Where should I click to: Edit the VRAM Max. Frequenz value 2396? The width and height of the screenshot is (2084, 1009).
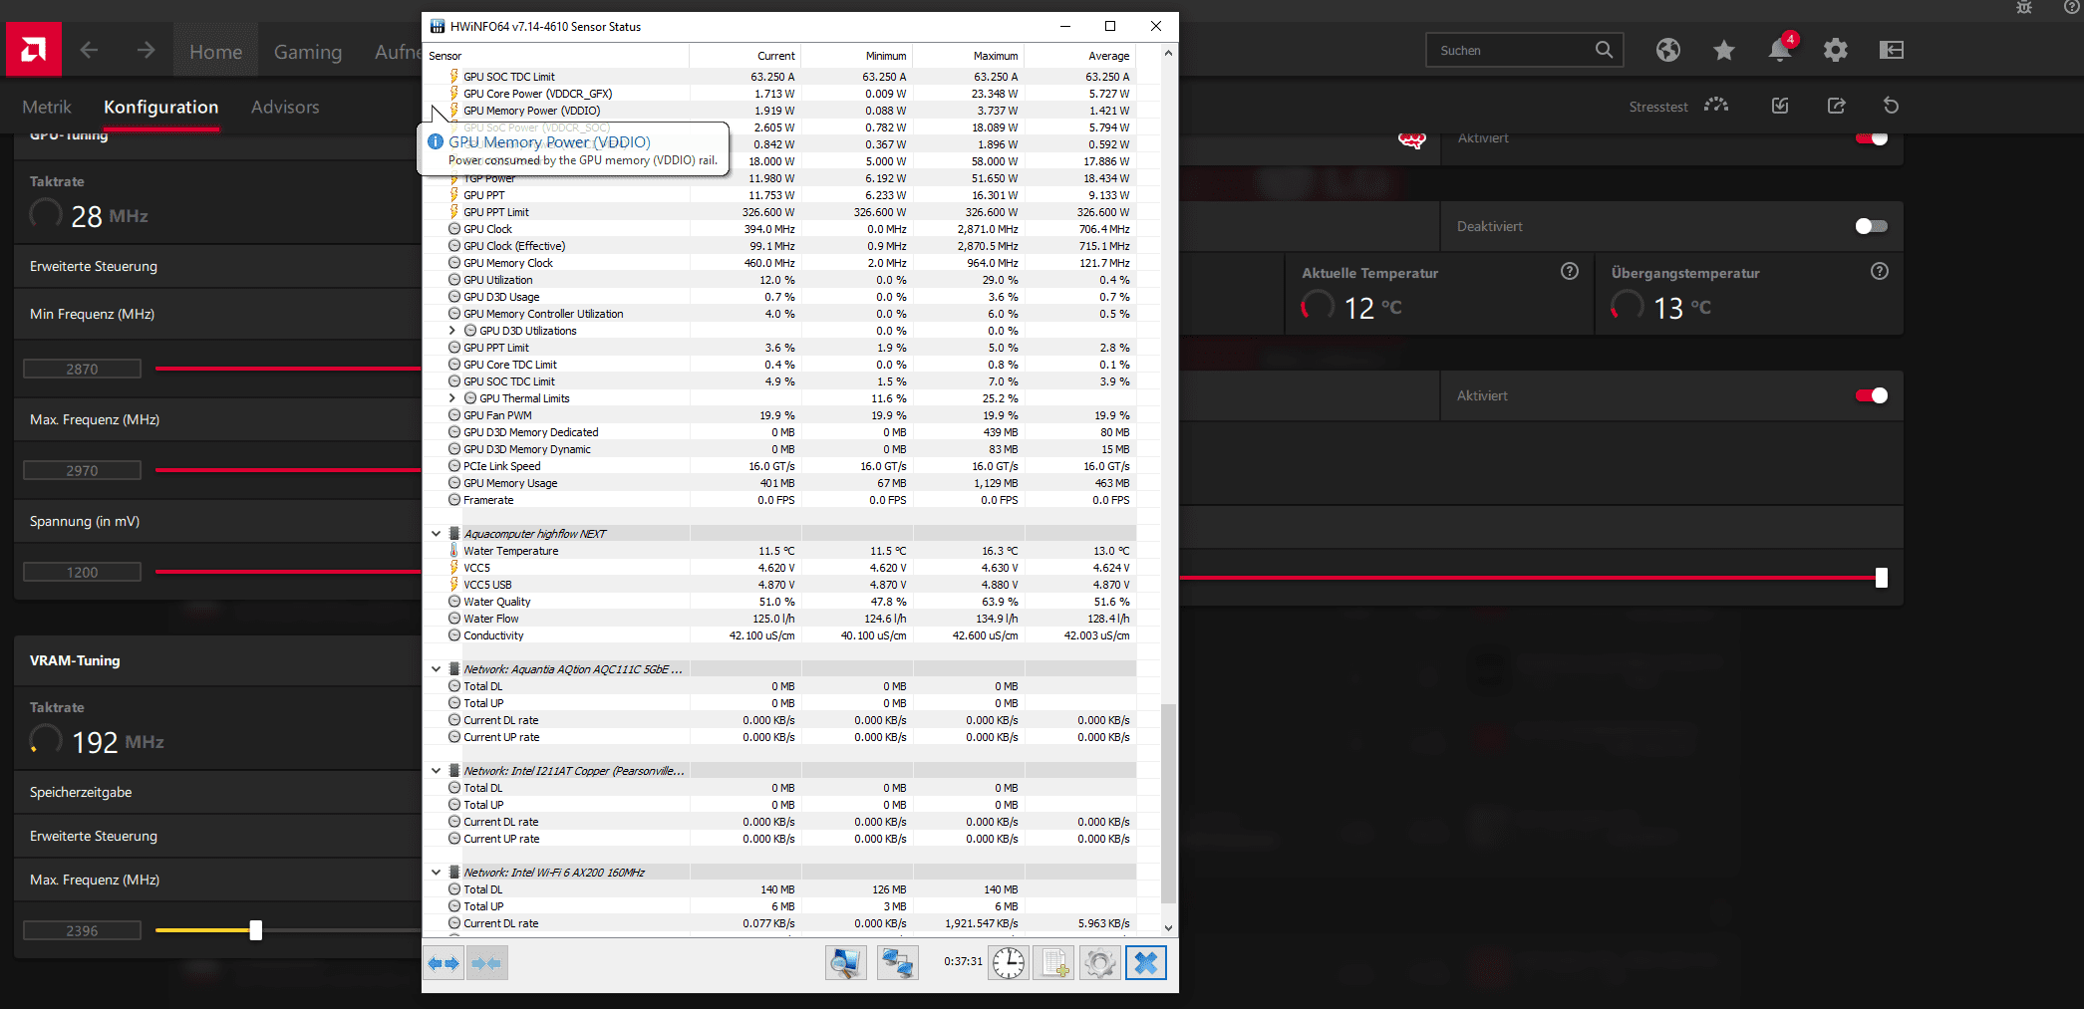(83, 930)
